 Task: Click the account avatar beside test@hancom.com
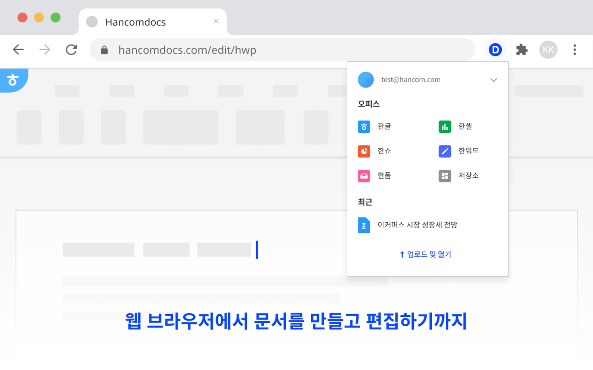[x=366, y=80]
